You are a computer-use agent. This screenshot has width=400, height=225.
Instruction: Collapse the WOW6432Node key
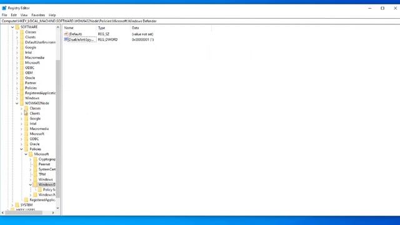pos(17,103)
